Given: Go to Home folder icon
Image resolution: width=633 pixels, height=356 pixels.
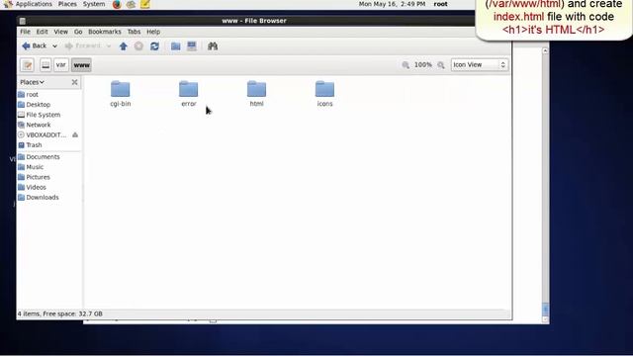Looking at the screenshot, I should (176, 46).
